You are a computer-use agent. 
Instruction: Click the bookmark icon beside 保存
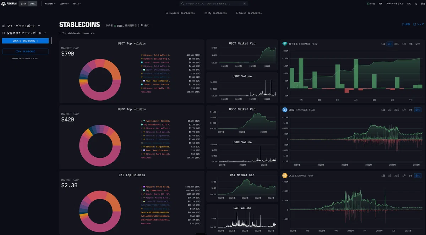click(403, 24)
